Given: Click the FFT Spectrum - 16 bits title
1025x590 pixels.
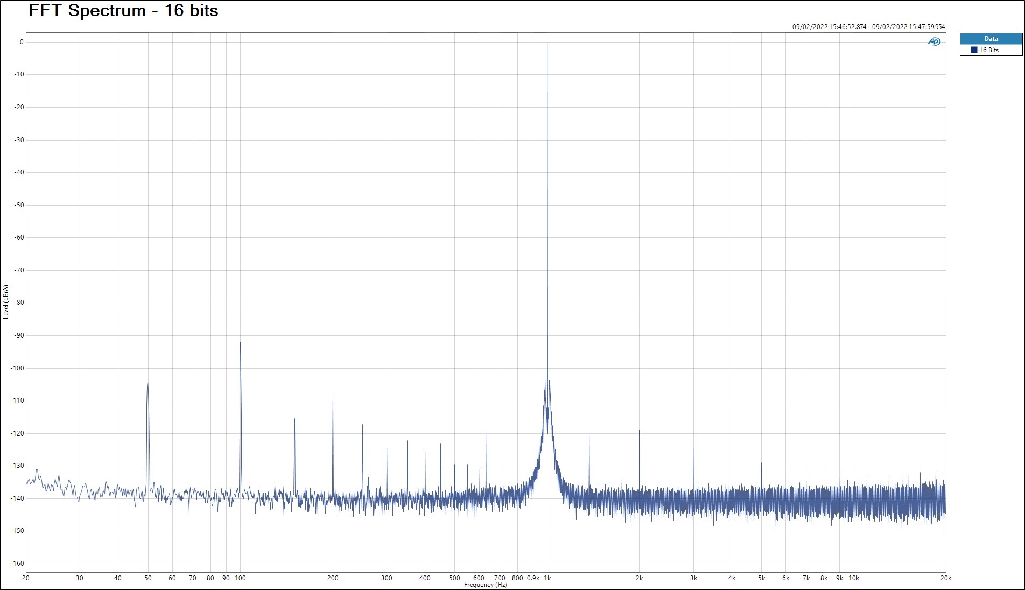Looking at the screenshot, I should click(123, 11).
